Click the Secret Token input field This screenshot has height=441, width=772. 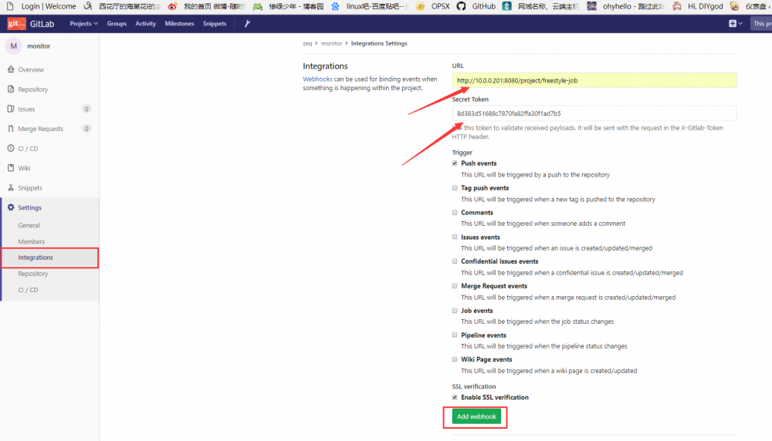click(x=594, y=113)
